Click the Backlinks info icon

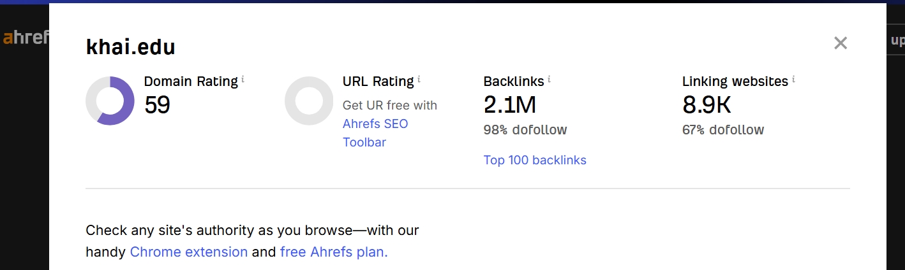click(x=549, y=80)
